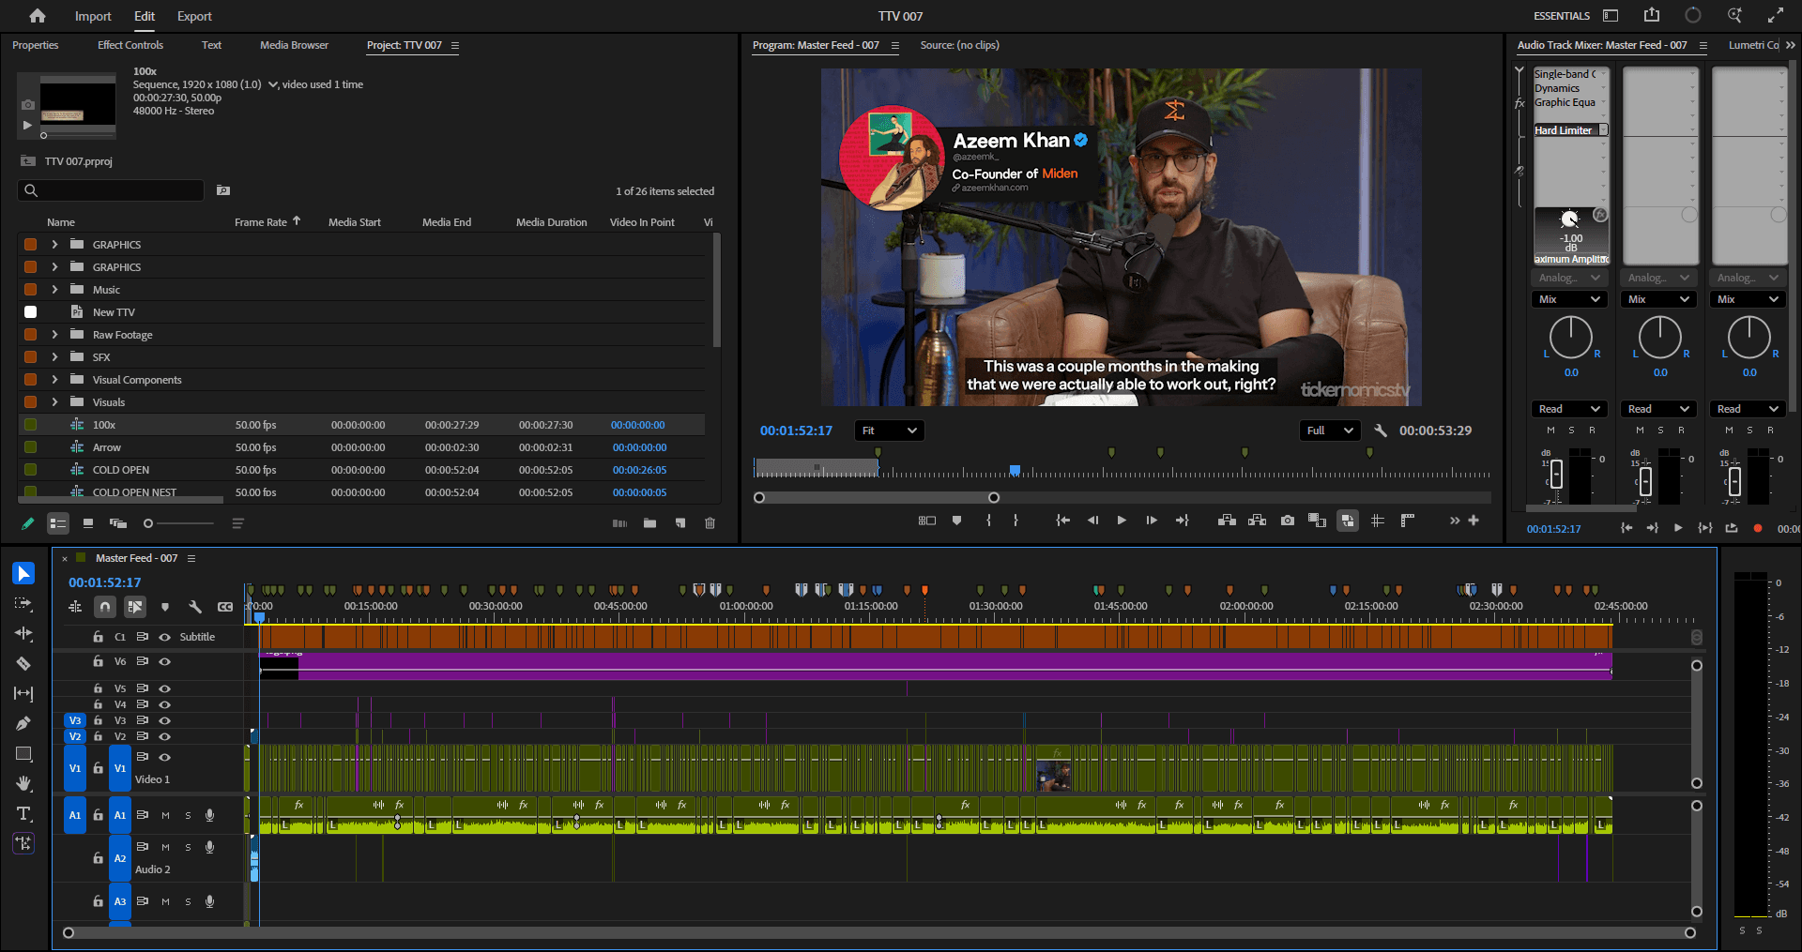Toggle linked selection in timeline
The width and height of the screenshot is (1802, 952).
(x=135, y=607)
